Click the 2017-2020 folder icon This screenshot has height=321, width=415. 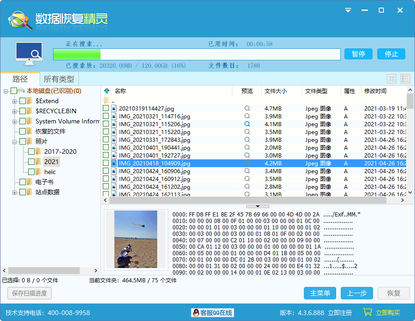tap(38, 152)
